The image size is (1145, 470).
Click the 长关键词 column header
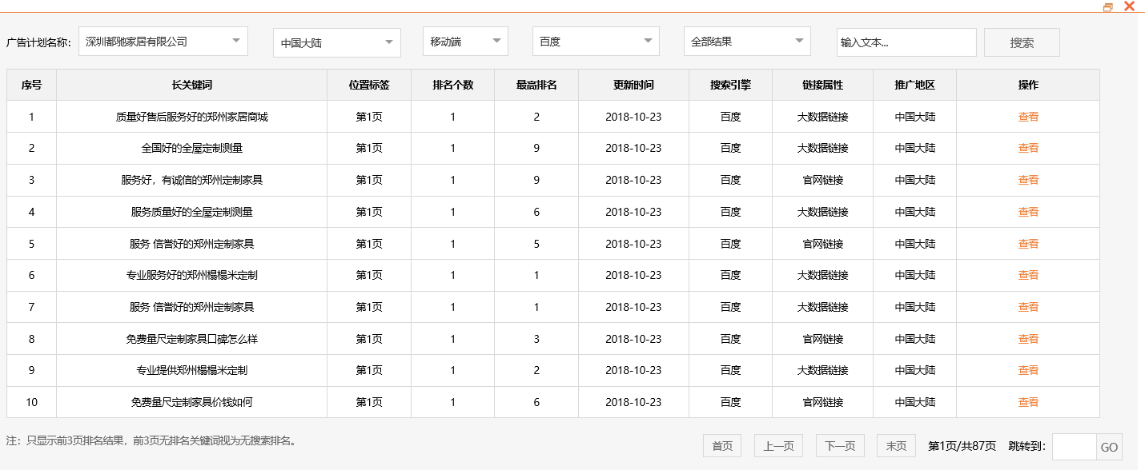tap(192, 85)
